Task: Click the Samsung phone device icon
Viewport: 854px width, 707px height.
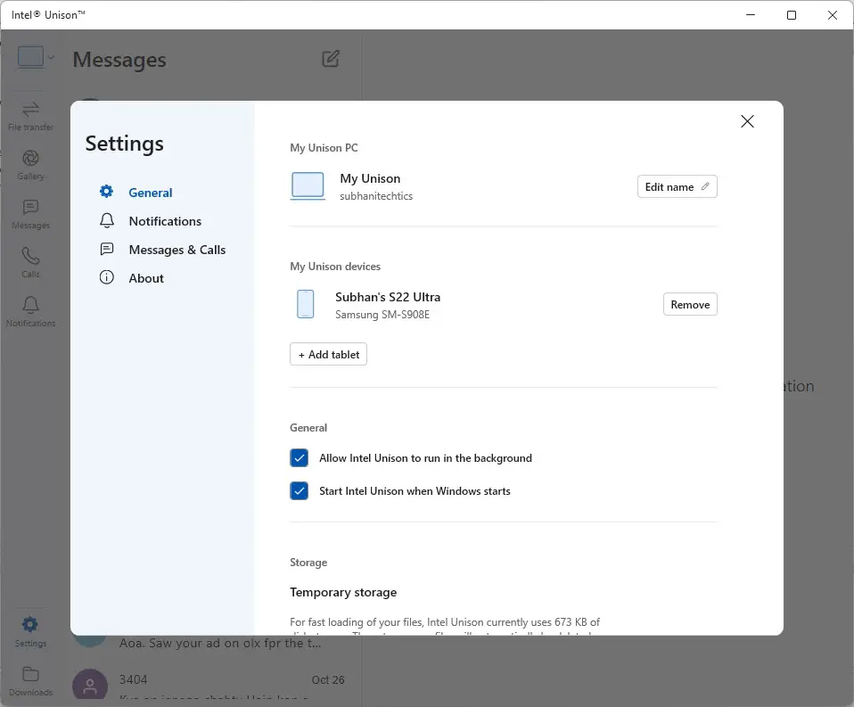Action: pyautogui.click(x=306, y=304)
